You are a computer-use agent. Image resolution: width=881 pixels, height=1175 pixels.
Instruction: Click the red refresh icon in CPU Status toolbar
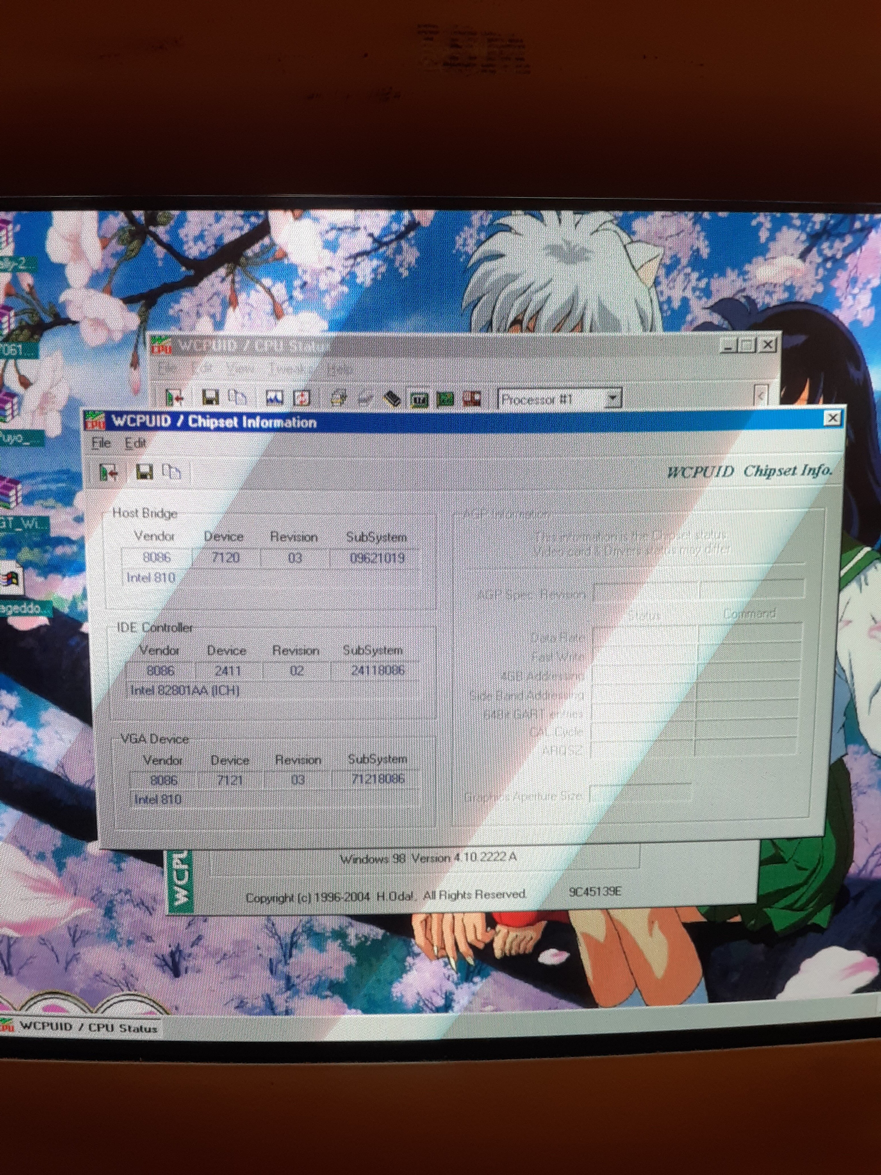pyautogui.click(x=302, y=398)
